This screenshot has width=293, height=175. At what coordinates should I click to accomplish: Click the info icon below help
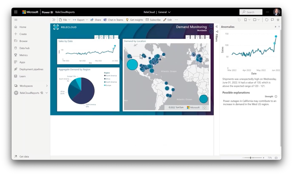[x=211, y=31]
